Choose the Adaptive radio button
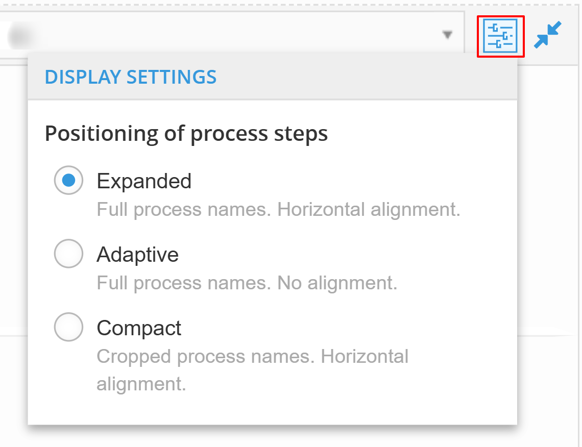The image size is (582, 447). click(x=68, y=254)
